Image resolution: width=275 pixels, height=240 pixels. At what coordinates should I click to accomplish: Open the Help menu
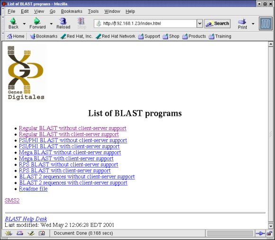pos(130,11)
